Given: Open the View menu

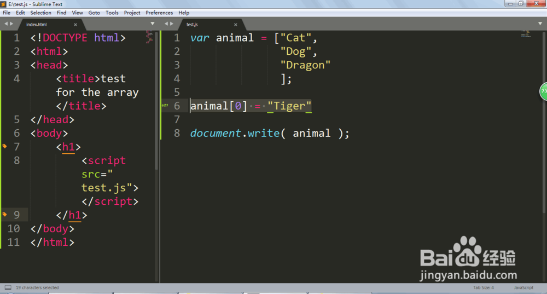Looking at the screenshot, I should tap(78, 13).
